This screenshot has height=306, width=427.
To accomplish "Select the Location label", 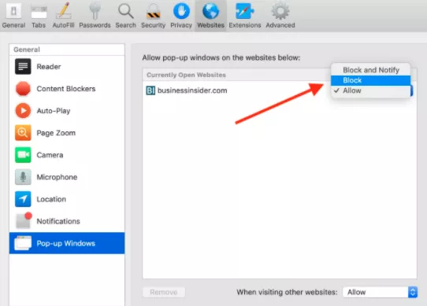I will (51, 199).
